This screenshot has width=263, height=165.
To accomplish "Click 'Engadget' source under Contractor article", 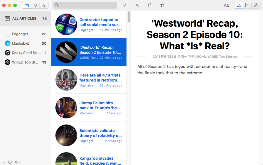I will tap(86, 30).
